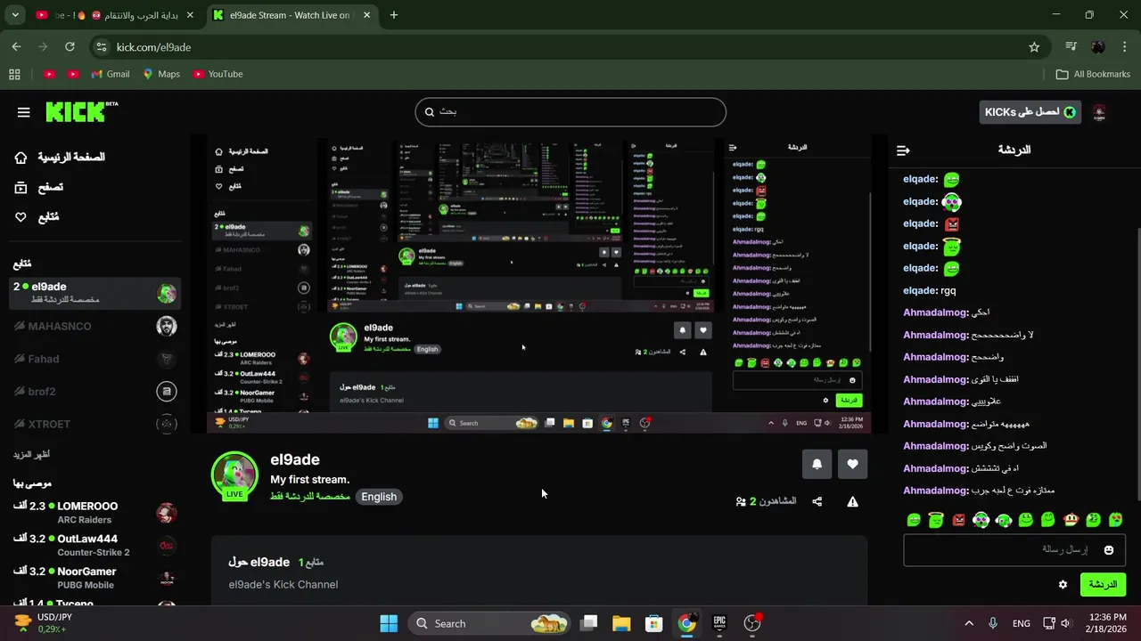Image resolution: width=1141 pixels, height=641 pixels.
Task: Open Windows Start menu
Action: [389, 623]
